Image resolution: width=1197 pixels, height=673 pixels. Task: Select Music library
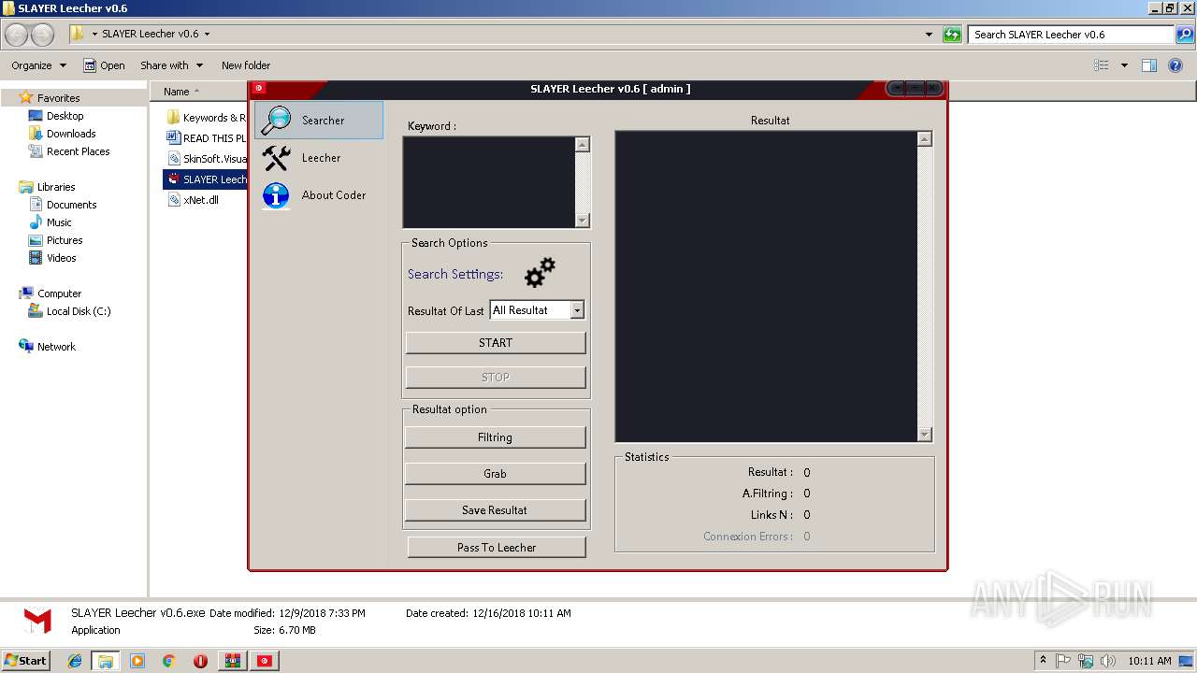coord(59,222)
